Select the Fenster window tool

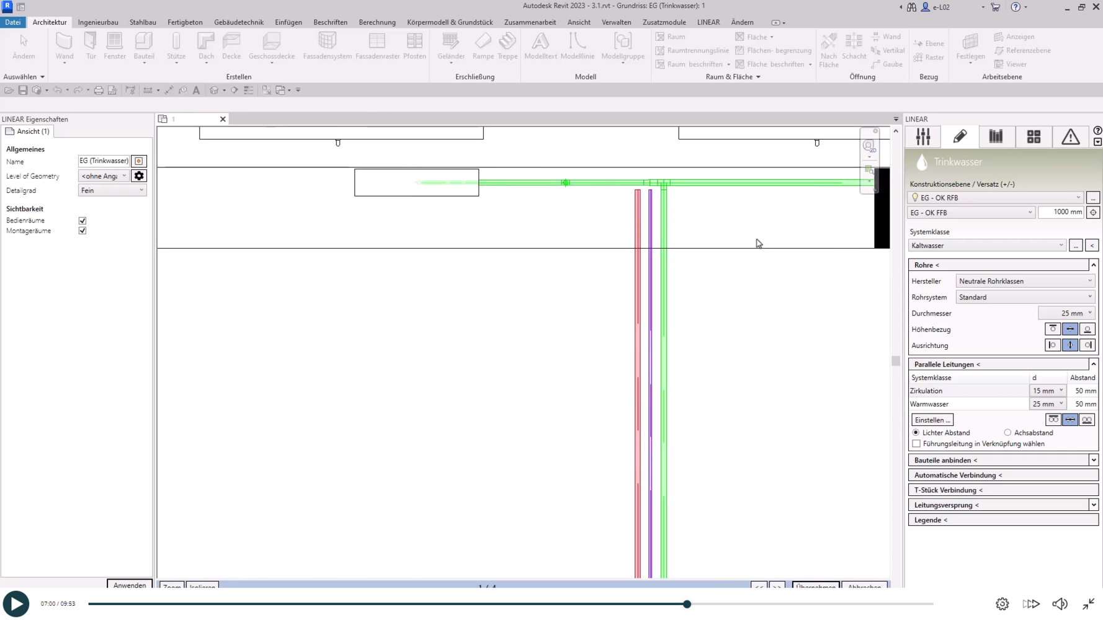(115, 46)
